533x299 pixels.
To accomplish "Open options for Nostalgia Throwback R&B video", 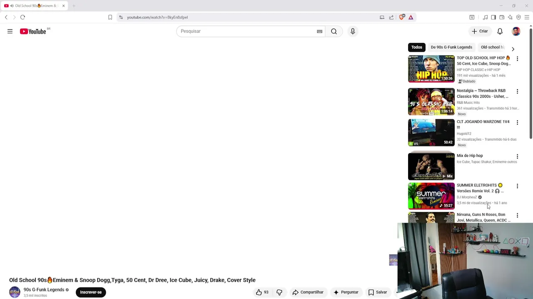I will (x=517, y=91).
